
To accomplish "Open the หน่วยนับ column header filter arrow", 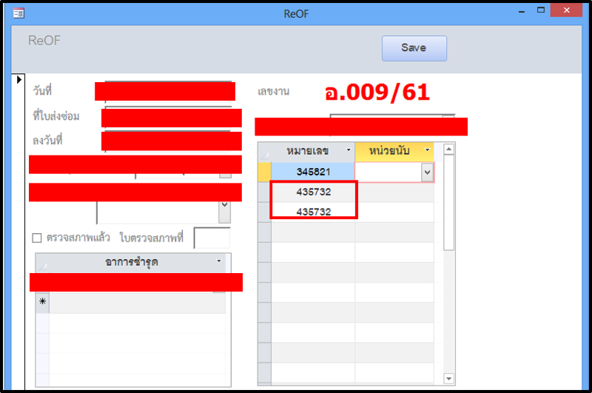I will [427, 151].
